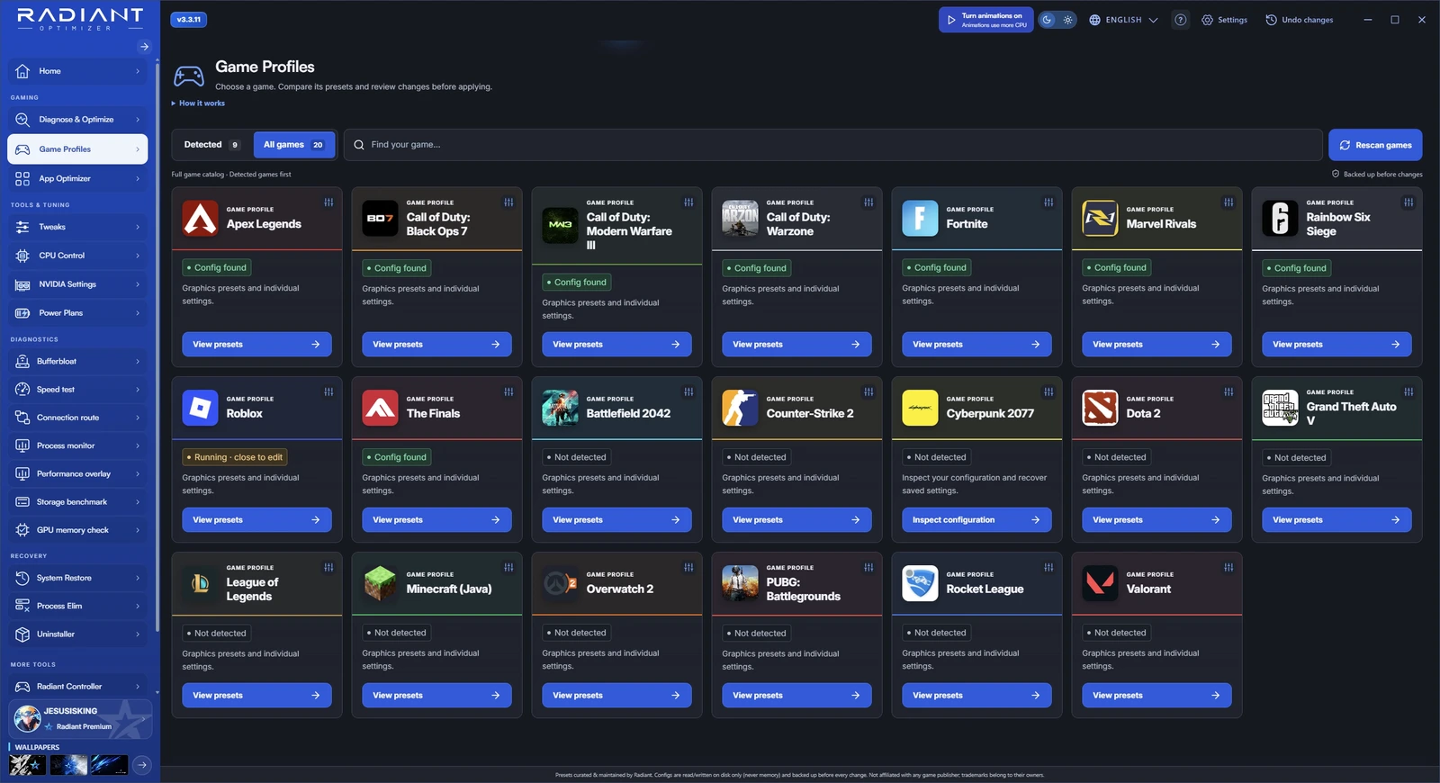Click the CPU Control chip icon
Viewport: 1440px width, 783px height.
(x=22, y=256)
